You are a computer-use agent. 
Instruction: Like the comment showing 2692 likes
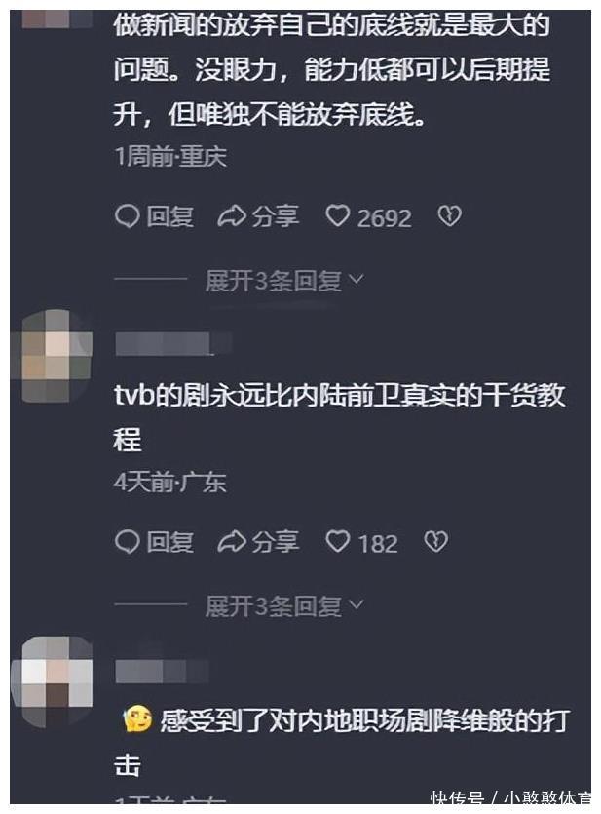tap(338, 216)
